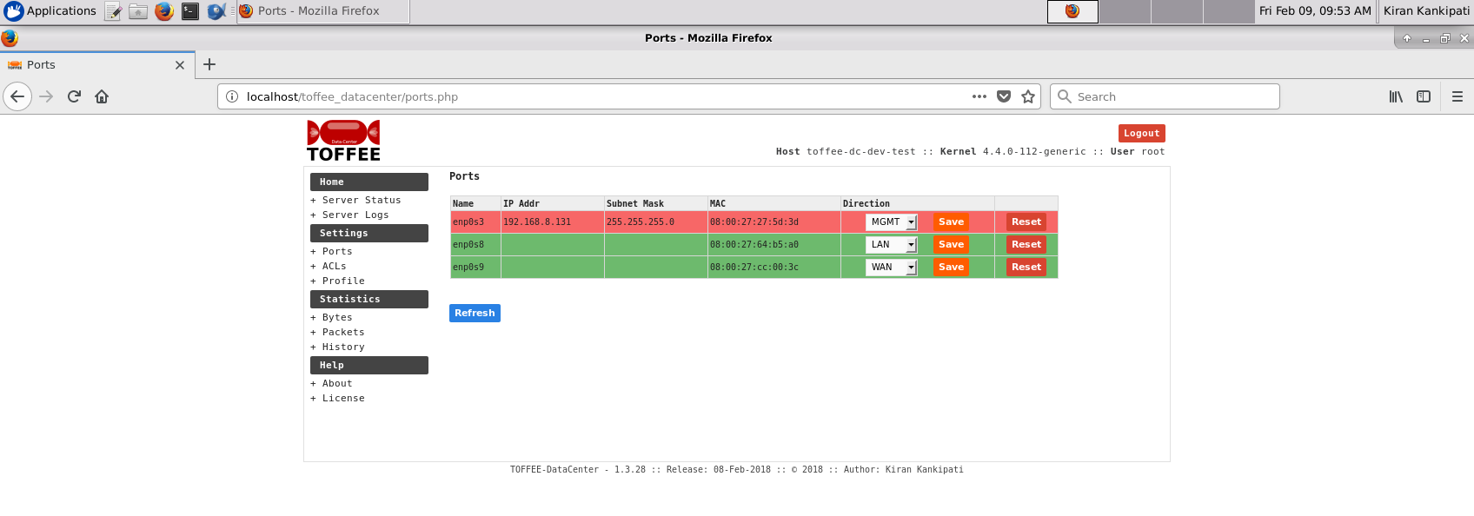The height and width of the screenshot is (516, 1474).
Task: Open the Home menu heading
Action: [369, 182]
